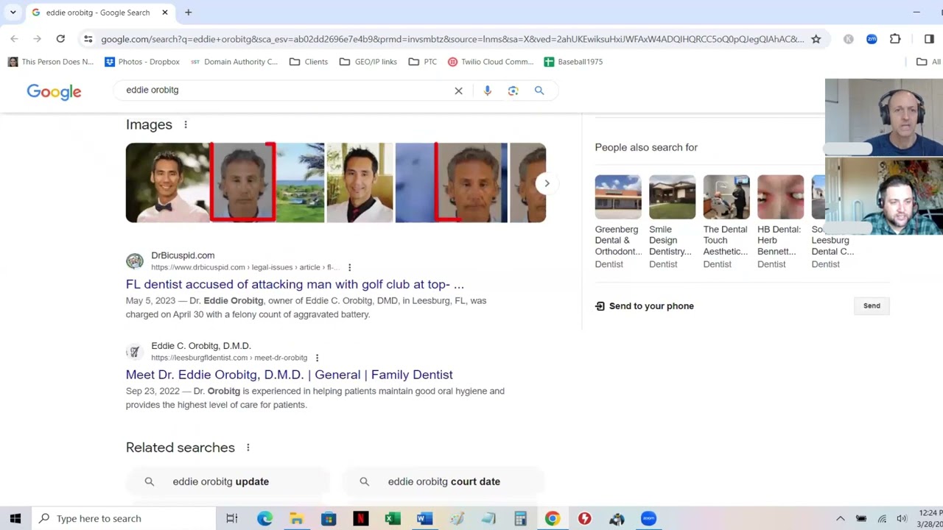Submit search with the magnifier icon
Viewport: 943px width, 530px height.
pos(539,91)
